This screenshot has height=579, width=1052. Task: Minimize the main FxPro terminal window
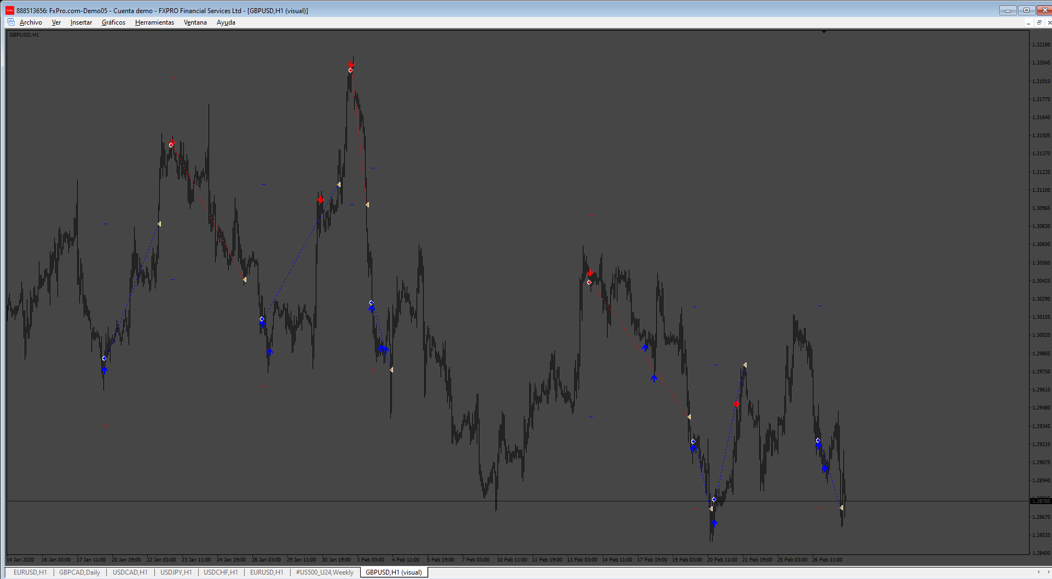pos(1008,10)
